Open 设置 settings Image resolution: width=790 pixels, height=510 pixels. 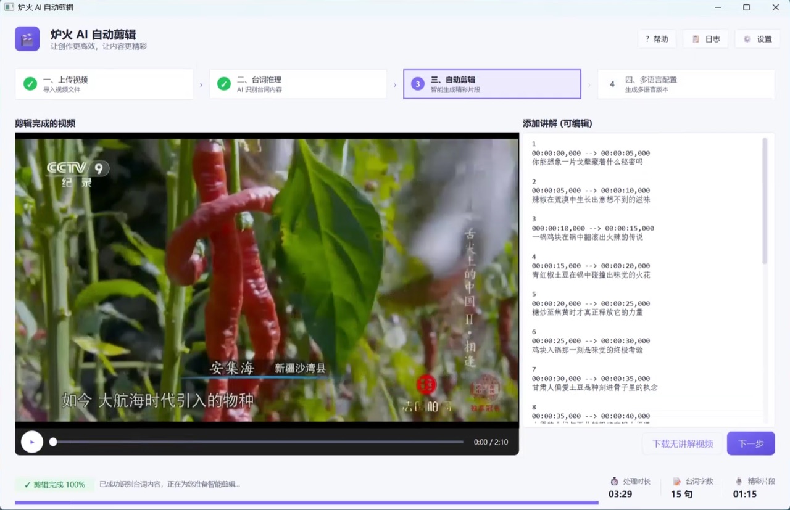[x=757, y=39]
